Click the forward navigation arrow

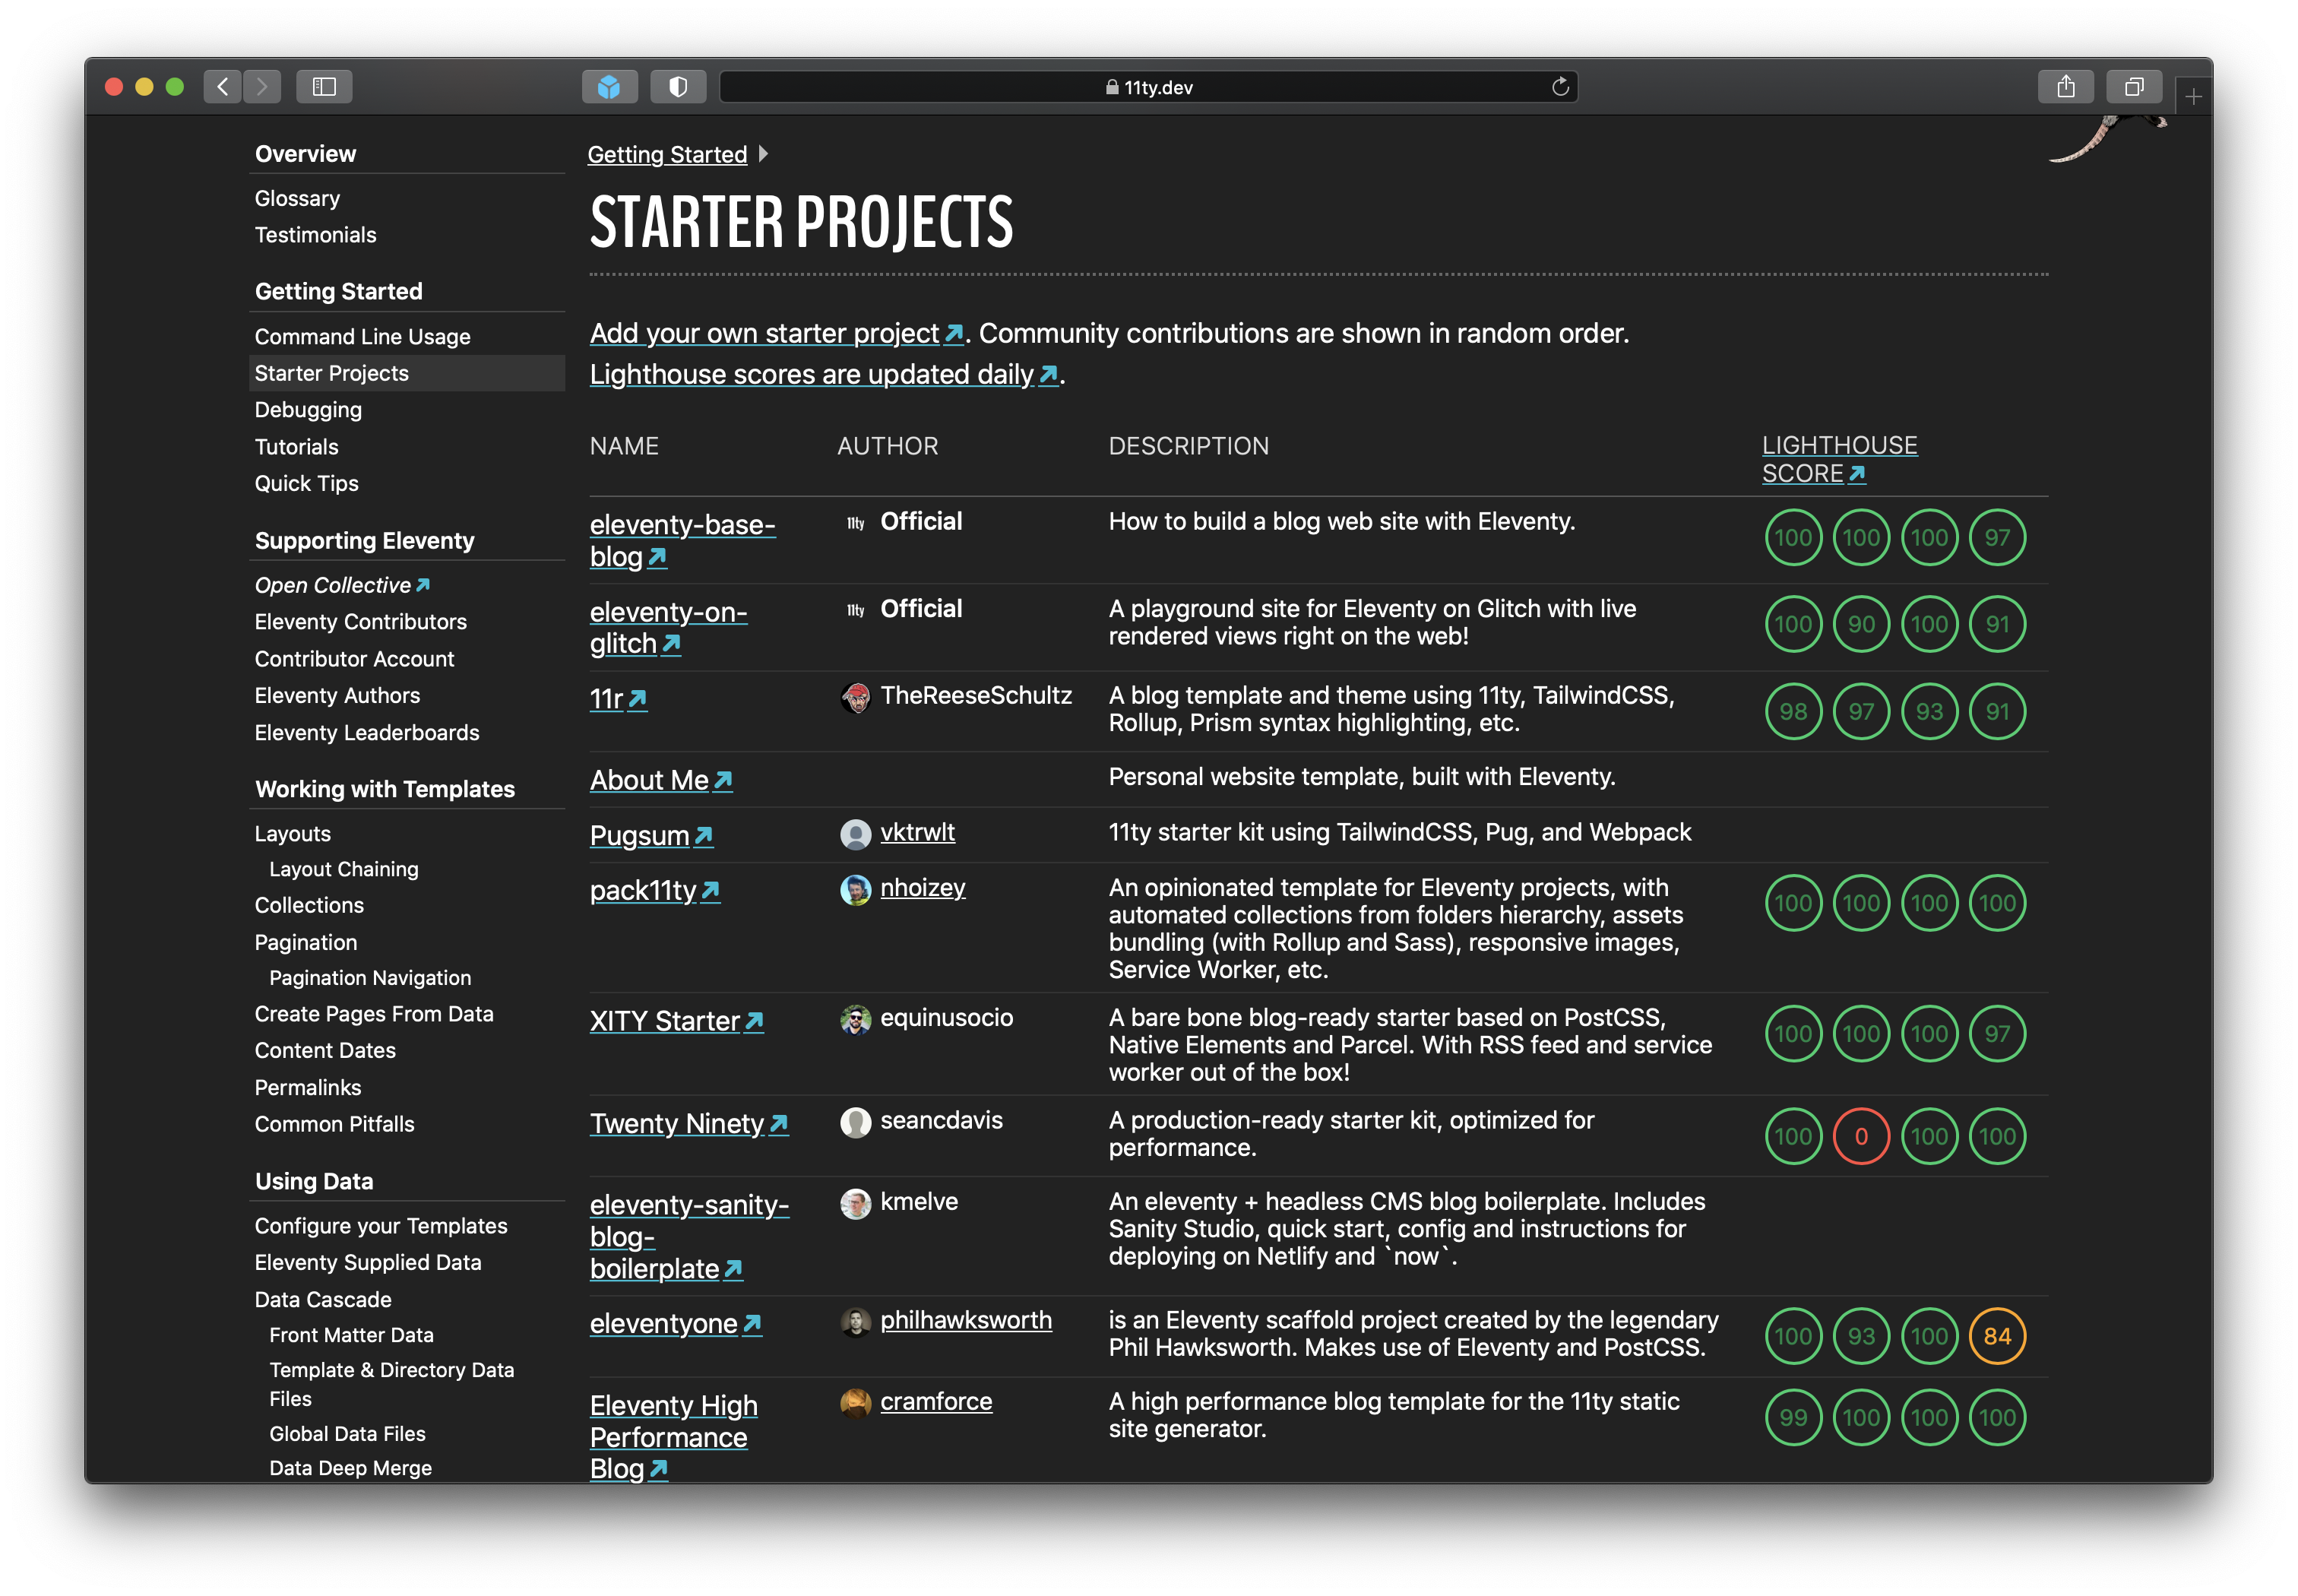click(262, 87)
